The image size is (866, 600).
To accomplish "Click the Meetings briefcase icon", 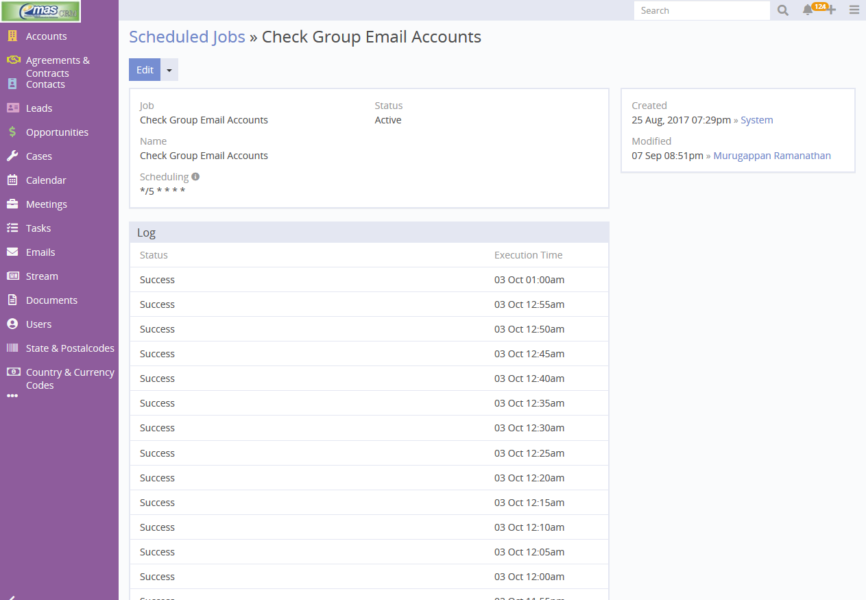I will click(12, 204).
